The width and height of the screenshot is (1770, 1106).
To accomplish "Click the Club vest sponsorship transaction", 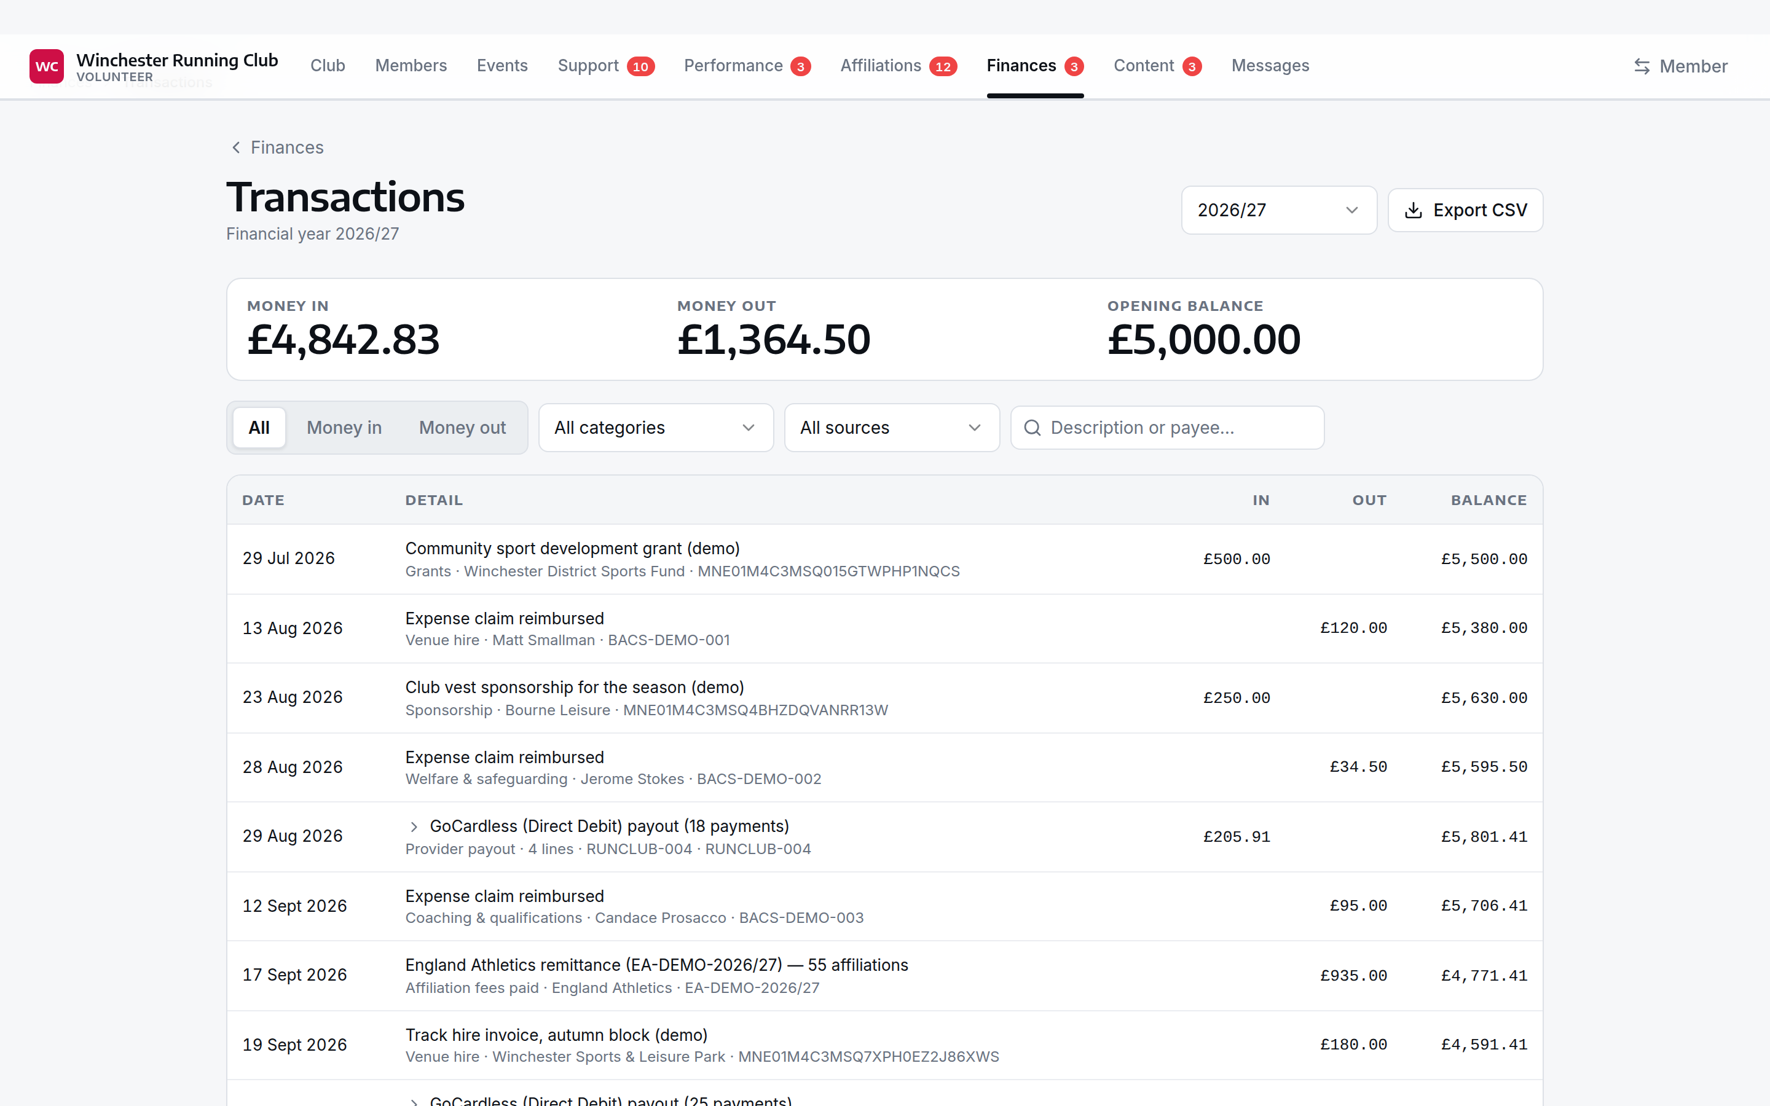I will [884, 698].
